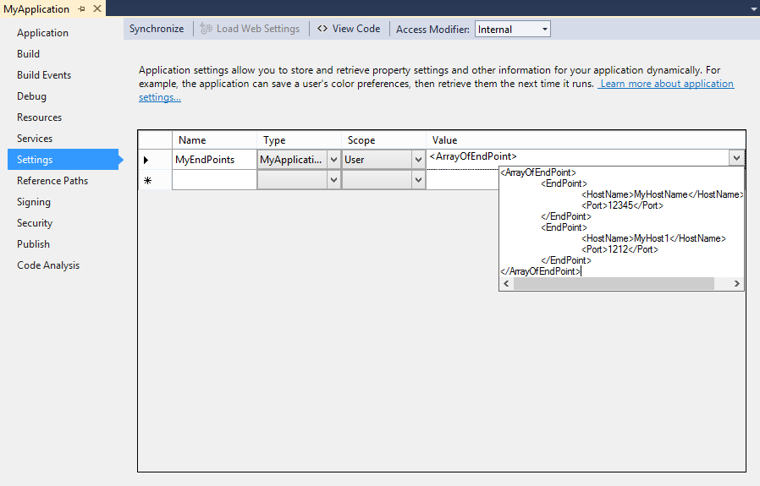This screenshot has height=486, width=760.
Task: Click the View Code button
Action: pyautogui.click(x=349, y=29)
